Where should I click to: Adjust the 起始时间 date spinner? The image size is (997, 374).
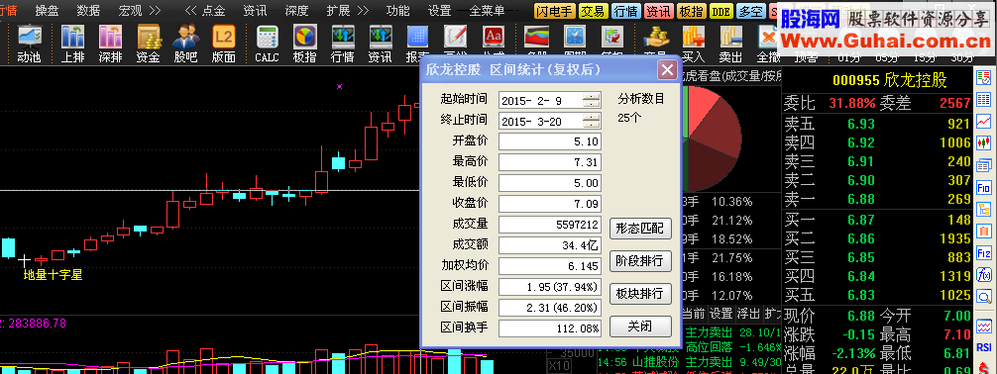592,100
